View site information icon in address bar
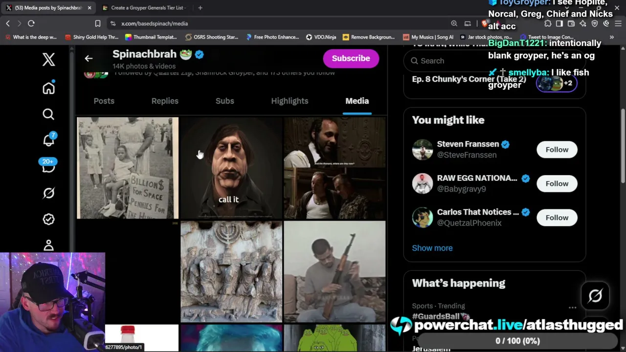The image size is (626, 352). click(x=113, y=23)
